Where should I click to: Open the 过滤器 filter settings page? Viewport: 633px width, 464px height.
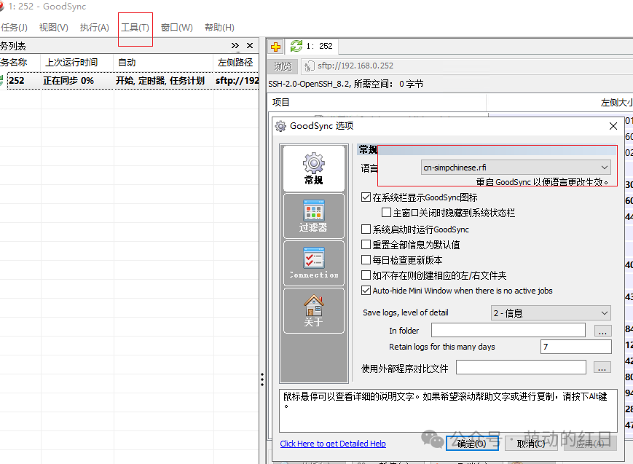[314, 216]
